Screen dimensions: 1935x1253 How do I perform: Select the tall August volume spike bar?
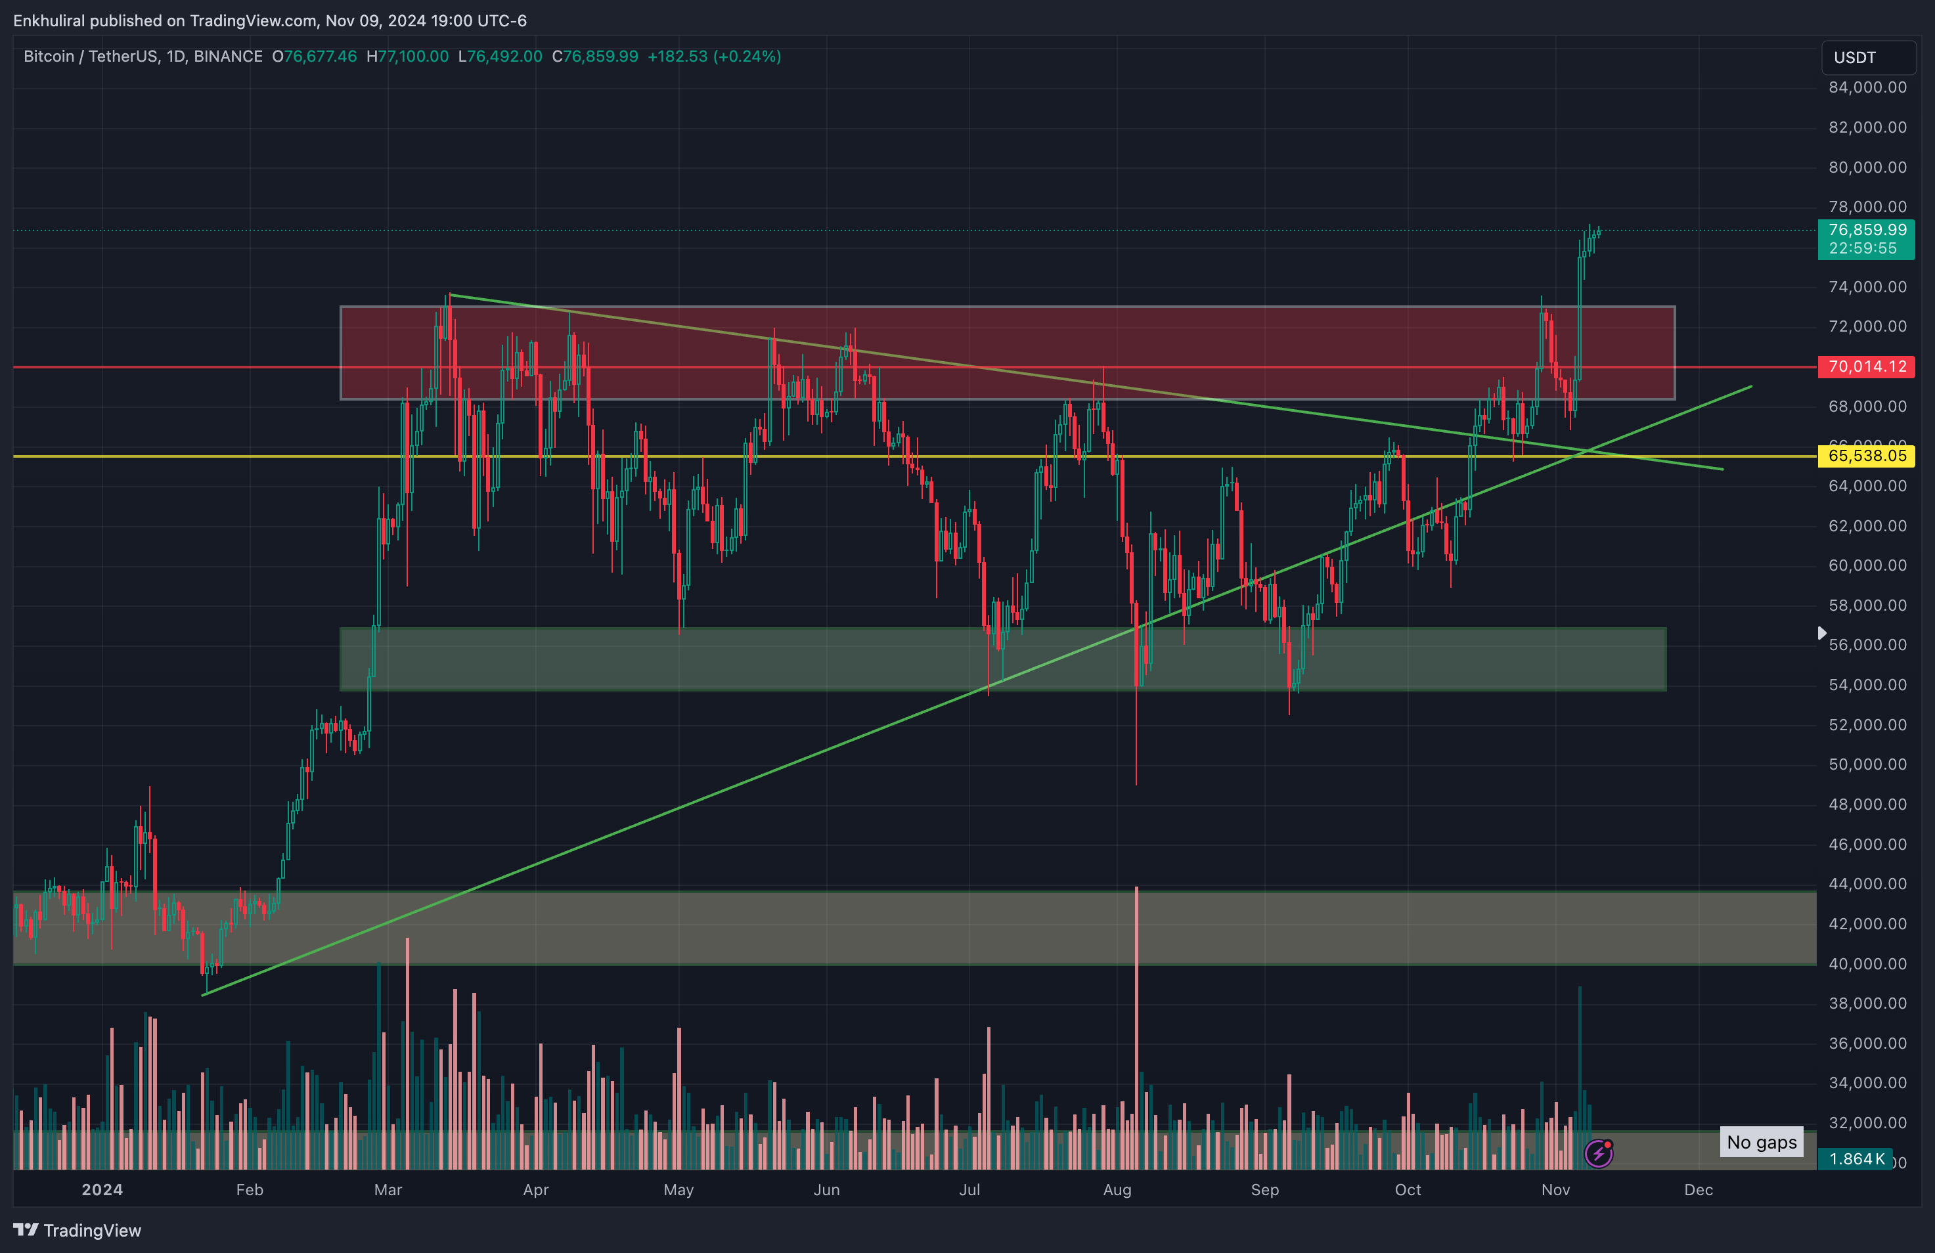[1136, 1017]
